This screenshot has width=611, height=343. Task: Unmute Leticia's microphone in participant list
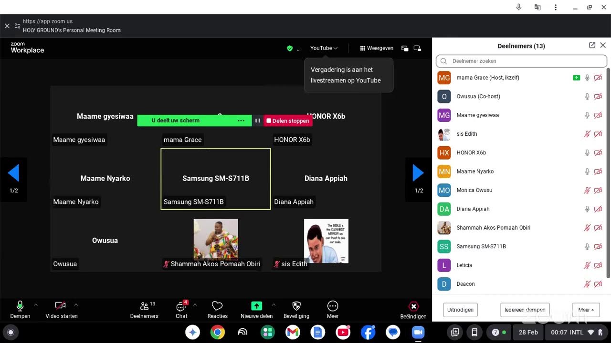[x=587, y=265]
